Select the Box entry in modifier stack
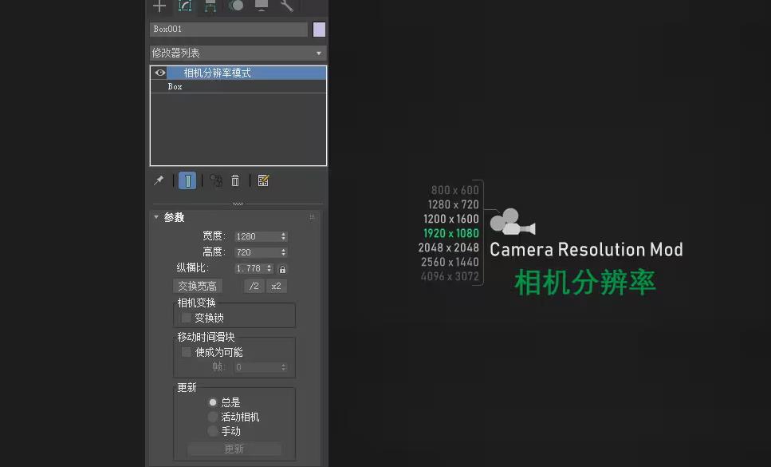This screenshot has height=467, width=771. tap(238, 86)
